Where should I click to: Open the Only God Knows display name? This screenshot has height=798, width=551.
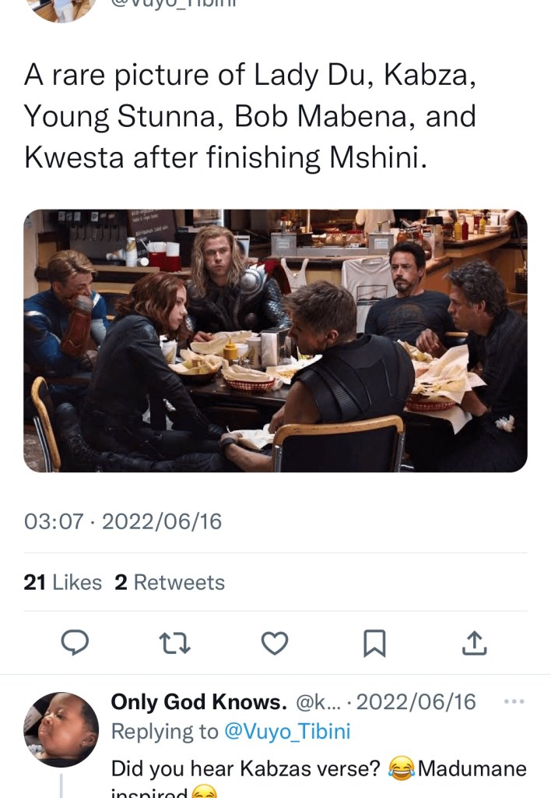[x=198, y=702]
